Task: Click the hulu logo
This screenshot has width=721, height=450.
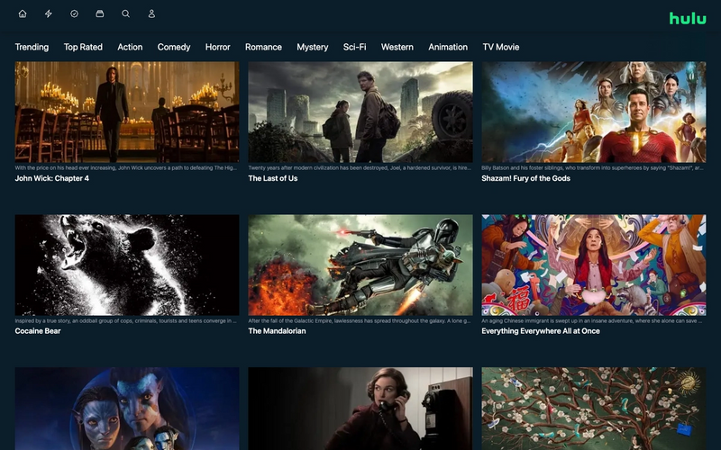Action: click(688, 18)
